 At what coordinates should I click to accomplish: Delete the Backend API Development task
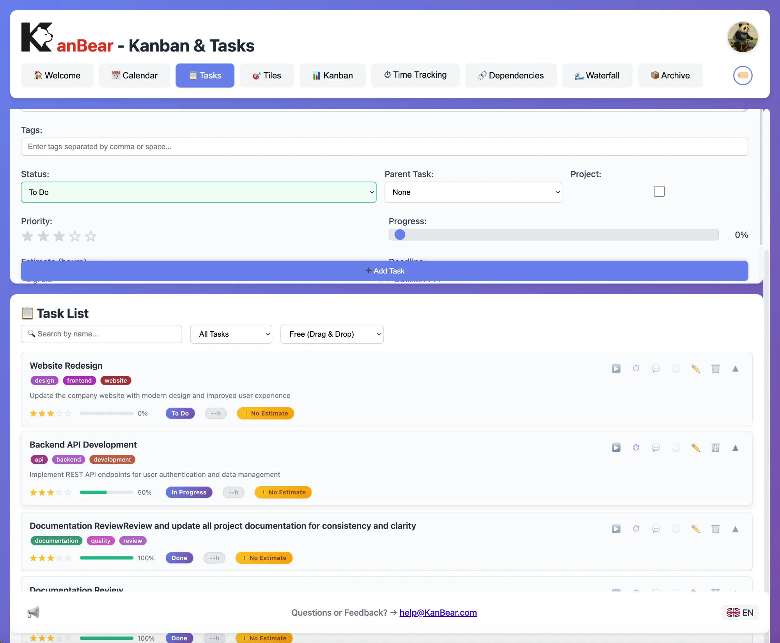(715, 448)
